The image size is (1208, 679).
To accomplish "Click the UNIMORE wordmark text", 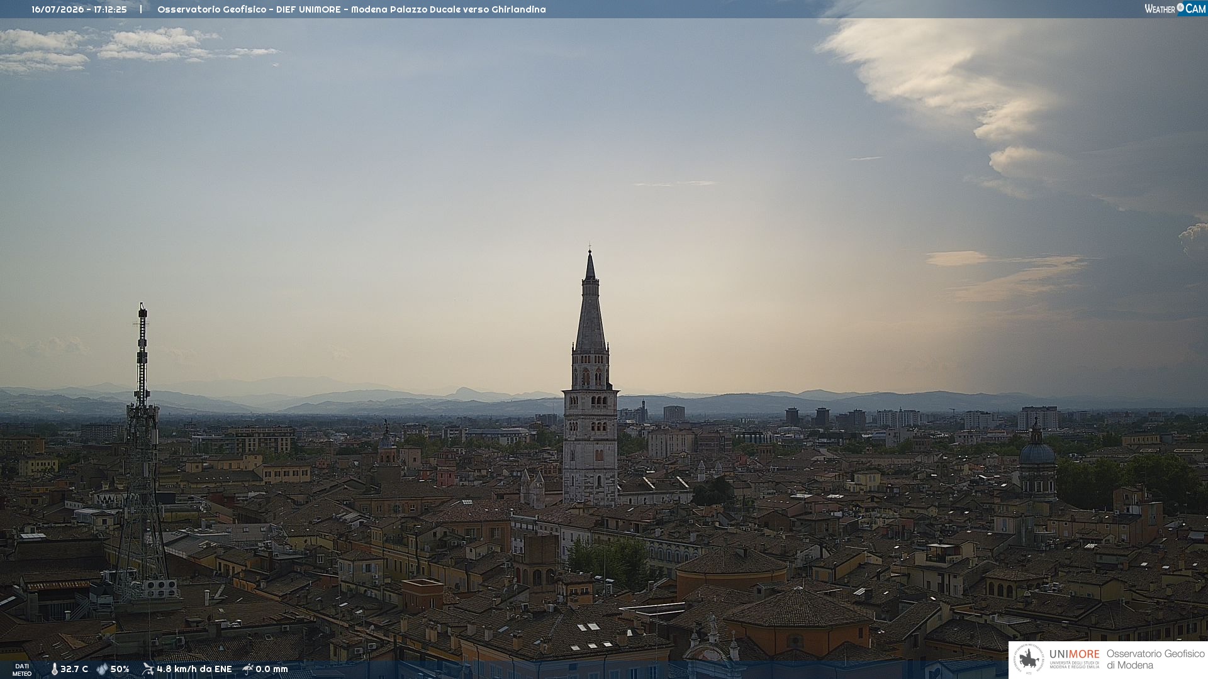I will (x=1075, y=654).
